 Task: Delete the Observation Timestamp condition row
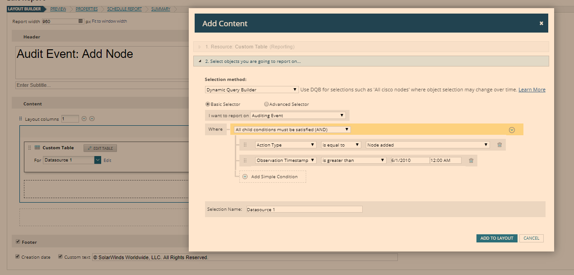pos(471,160)
